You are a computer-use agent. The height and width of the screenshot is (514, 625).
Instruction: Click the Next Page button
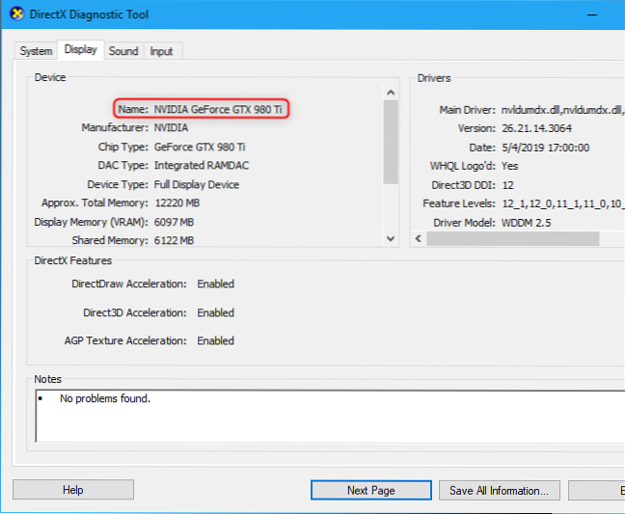(370, 490)
